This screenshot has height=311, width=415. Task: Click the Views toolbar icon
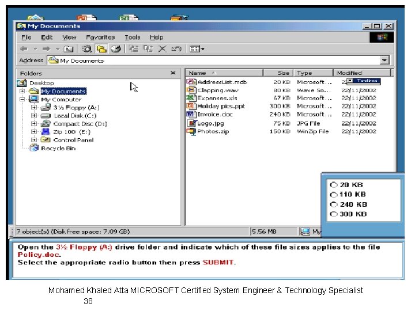(x=195, y=49)
